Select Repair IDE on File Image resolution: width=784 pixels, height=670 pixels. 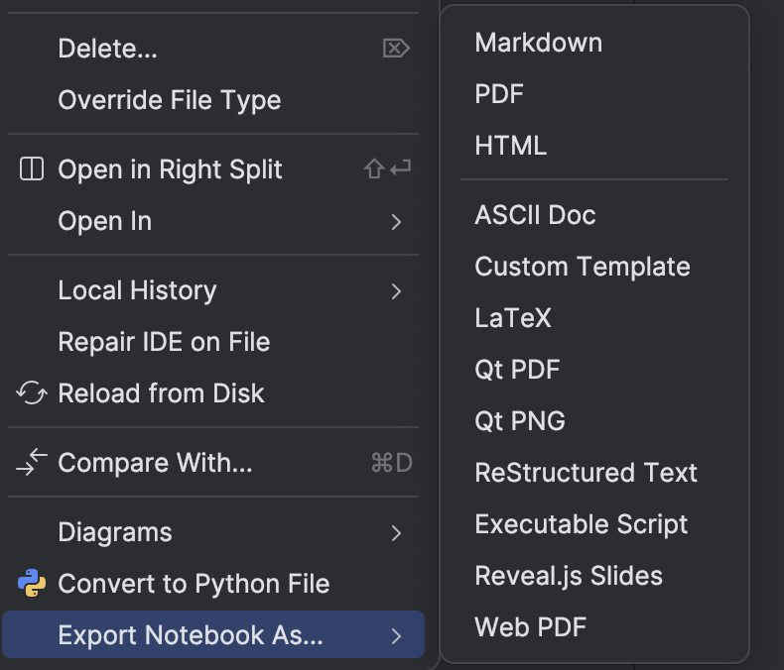pos(164,342)
